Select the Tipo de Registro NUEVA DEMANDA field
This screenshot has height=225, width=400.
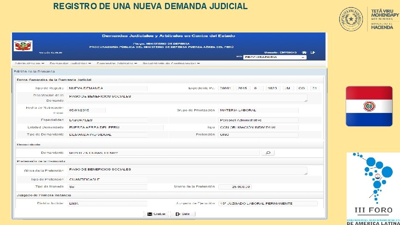(x=107, y=88)
